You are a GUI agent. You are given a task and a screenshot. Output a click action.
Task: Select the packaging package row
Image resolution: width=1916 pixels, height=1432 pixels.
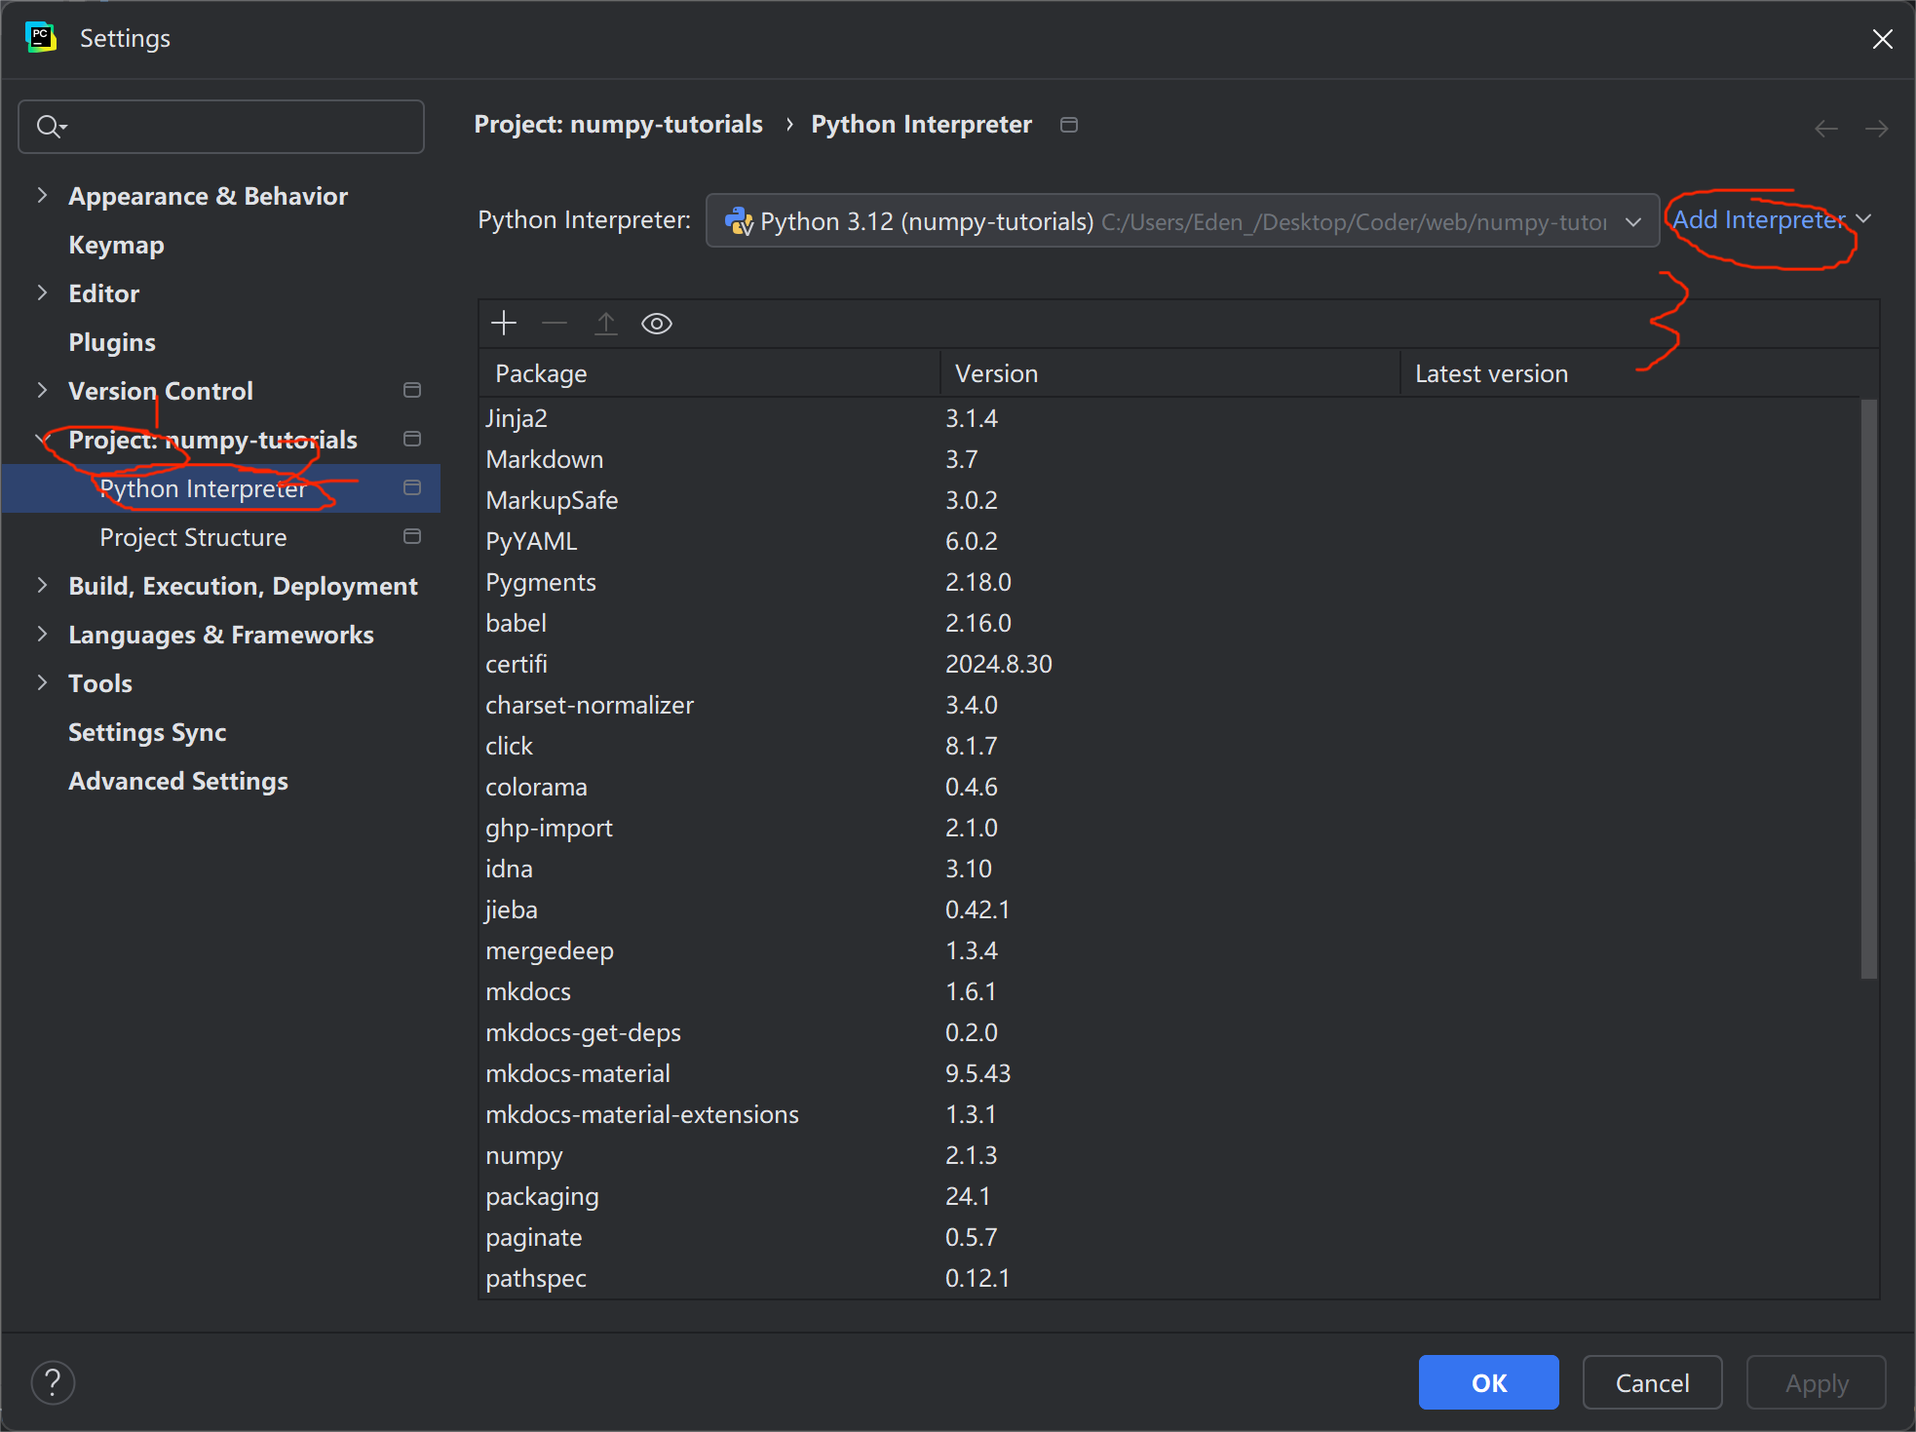pos(1169,1196)
